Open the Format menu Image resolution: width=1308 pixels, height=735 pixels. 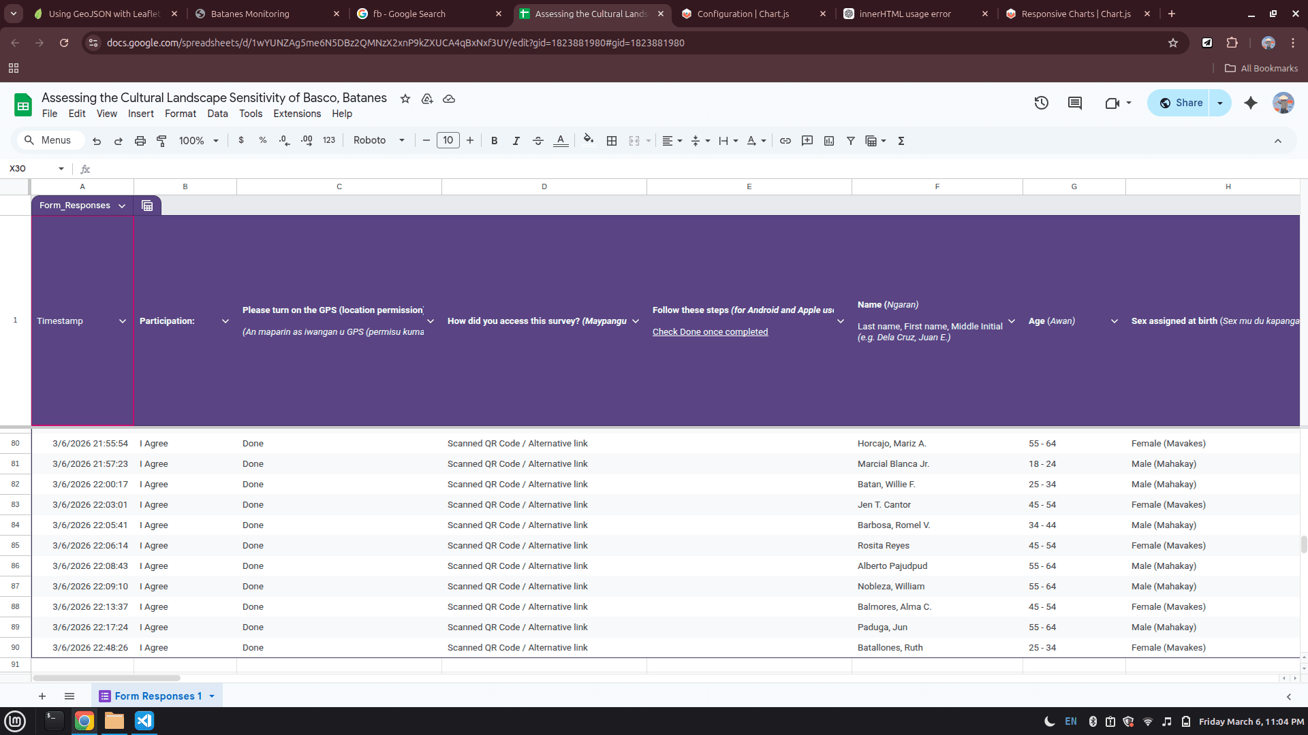[x=181, y=114]
